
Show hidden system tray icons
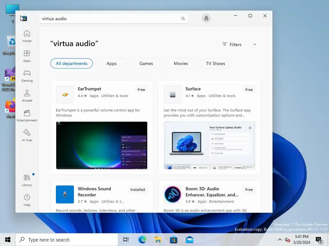tap(280, 240)
